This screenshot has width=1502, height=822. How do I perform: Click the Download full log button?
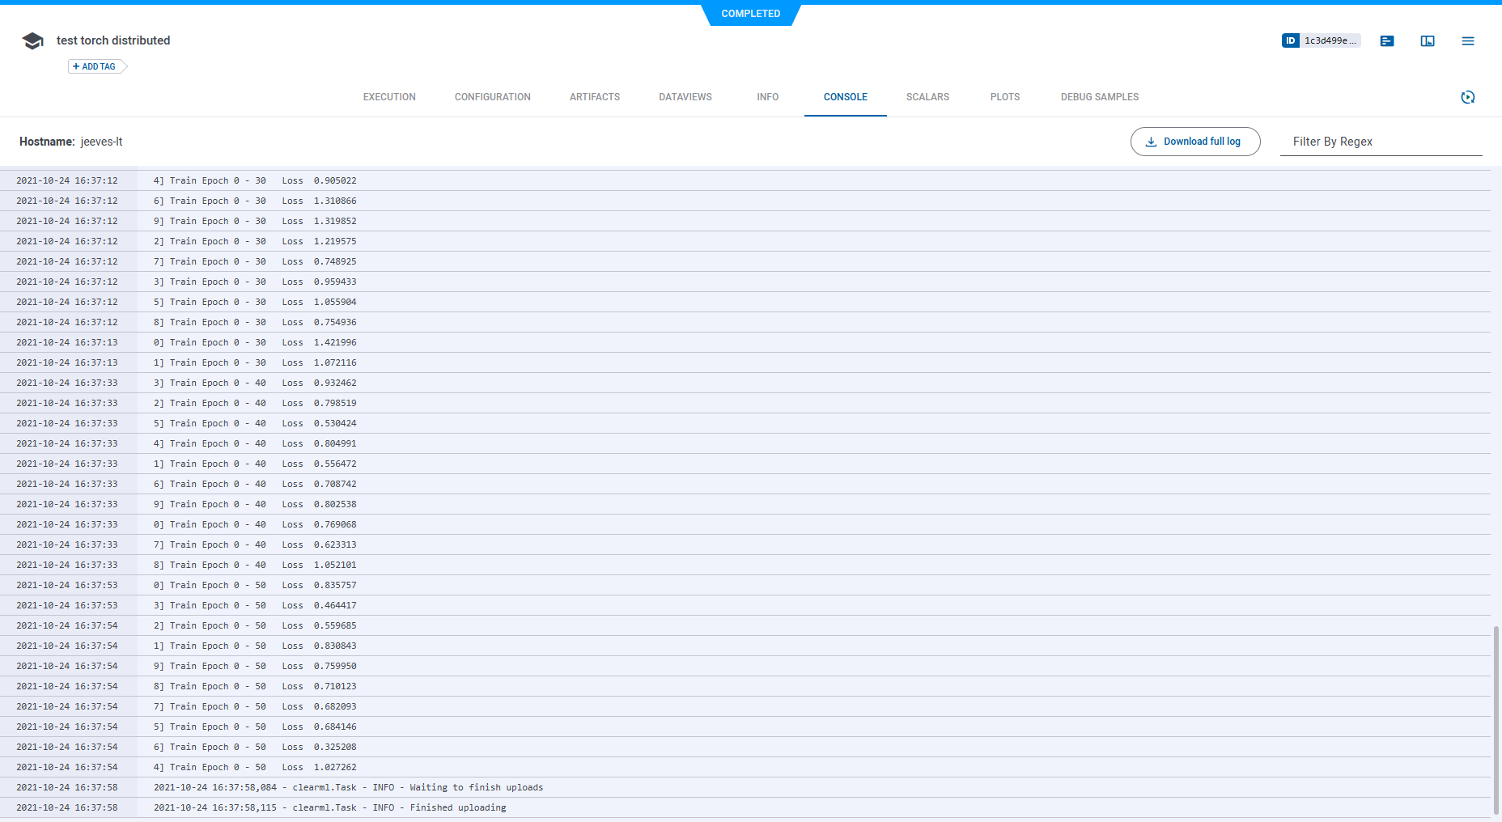(1195, 141)
